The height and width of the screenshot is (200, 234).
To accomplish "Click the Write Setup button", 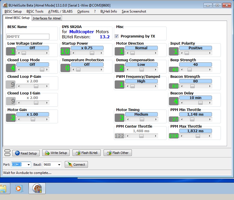I will (56, 153).
